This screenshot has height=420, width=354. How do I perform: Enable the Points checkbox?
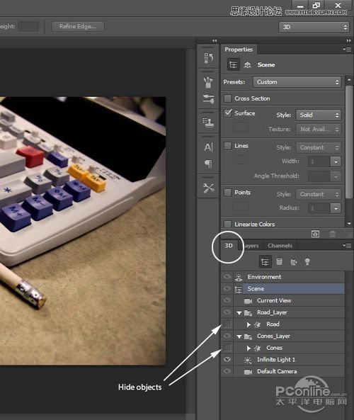tap(227, 193)
